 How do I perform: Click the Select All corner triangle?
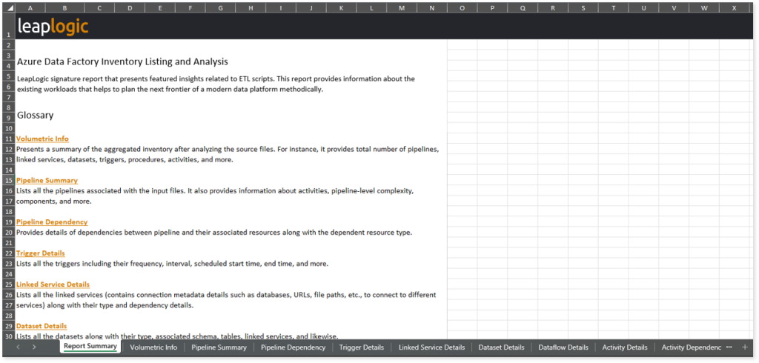pos(10,9)
